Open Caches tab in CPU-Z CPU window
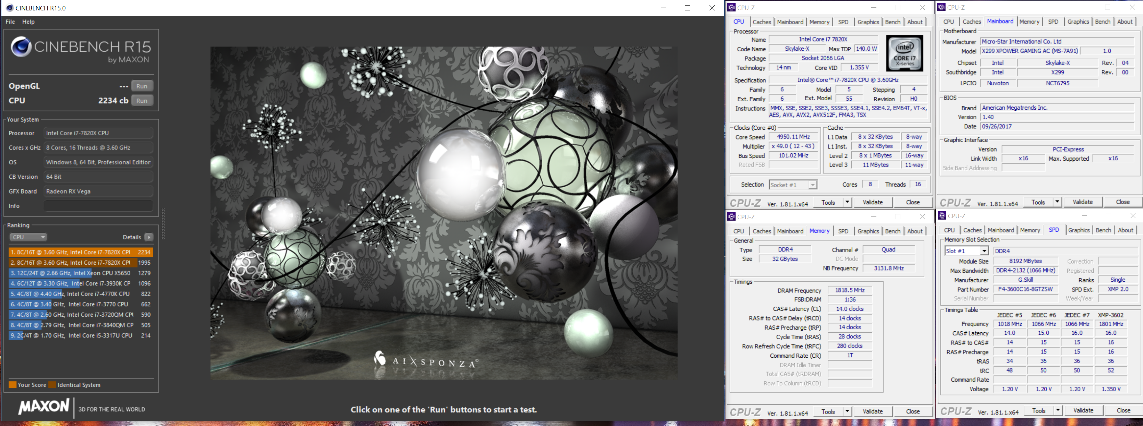1143x426 pixels. [762, 22]
